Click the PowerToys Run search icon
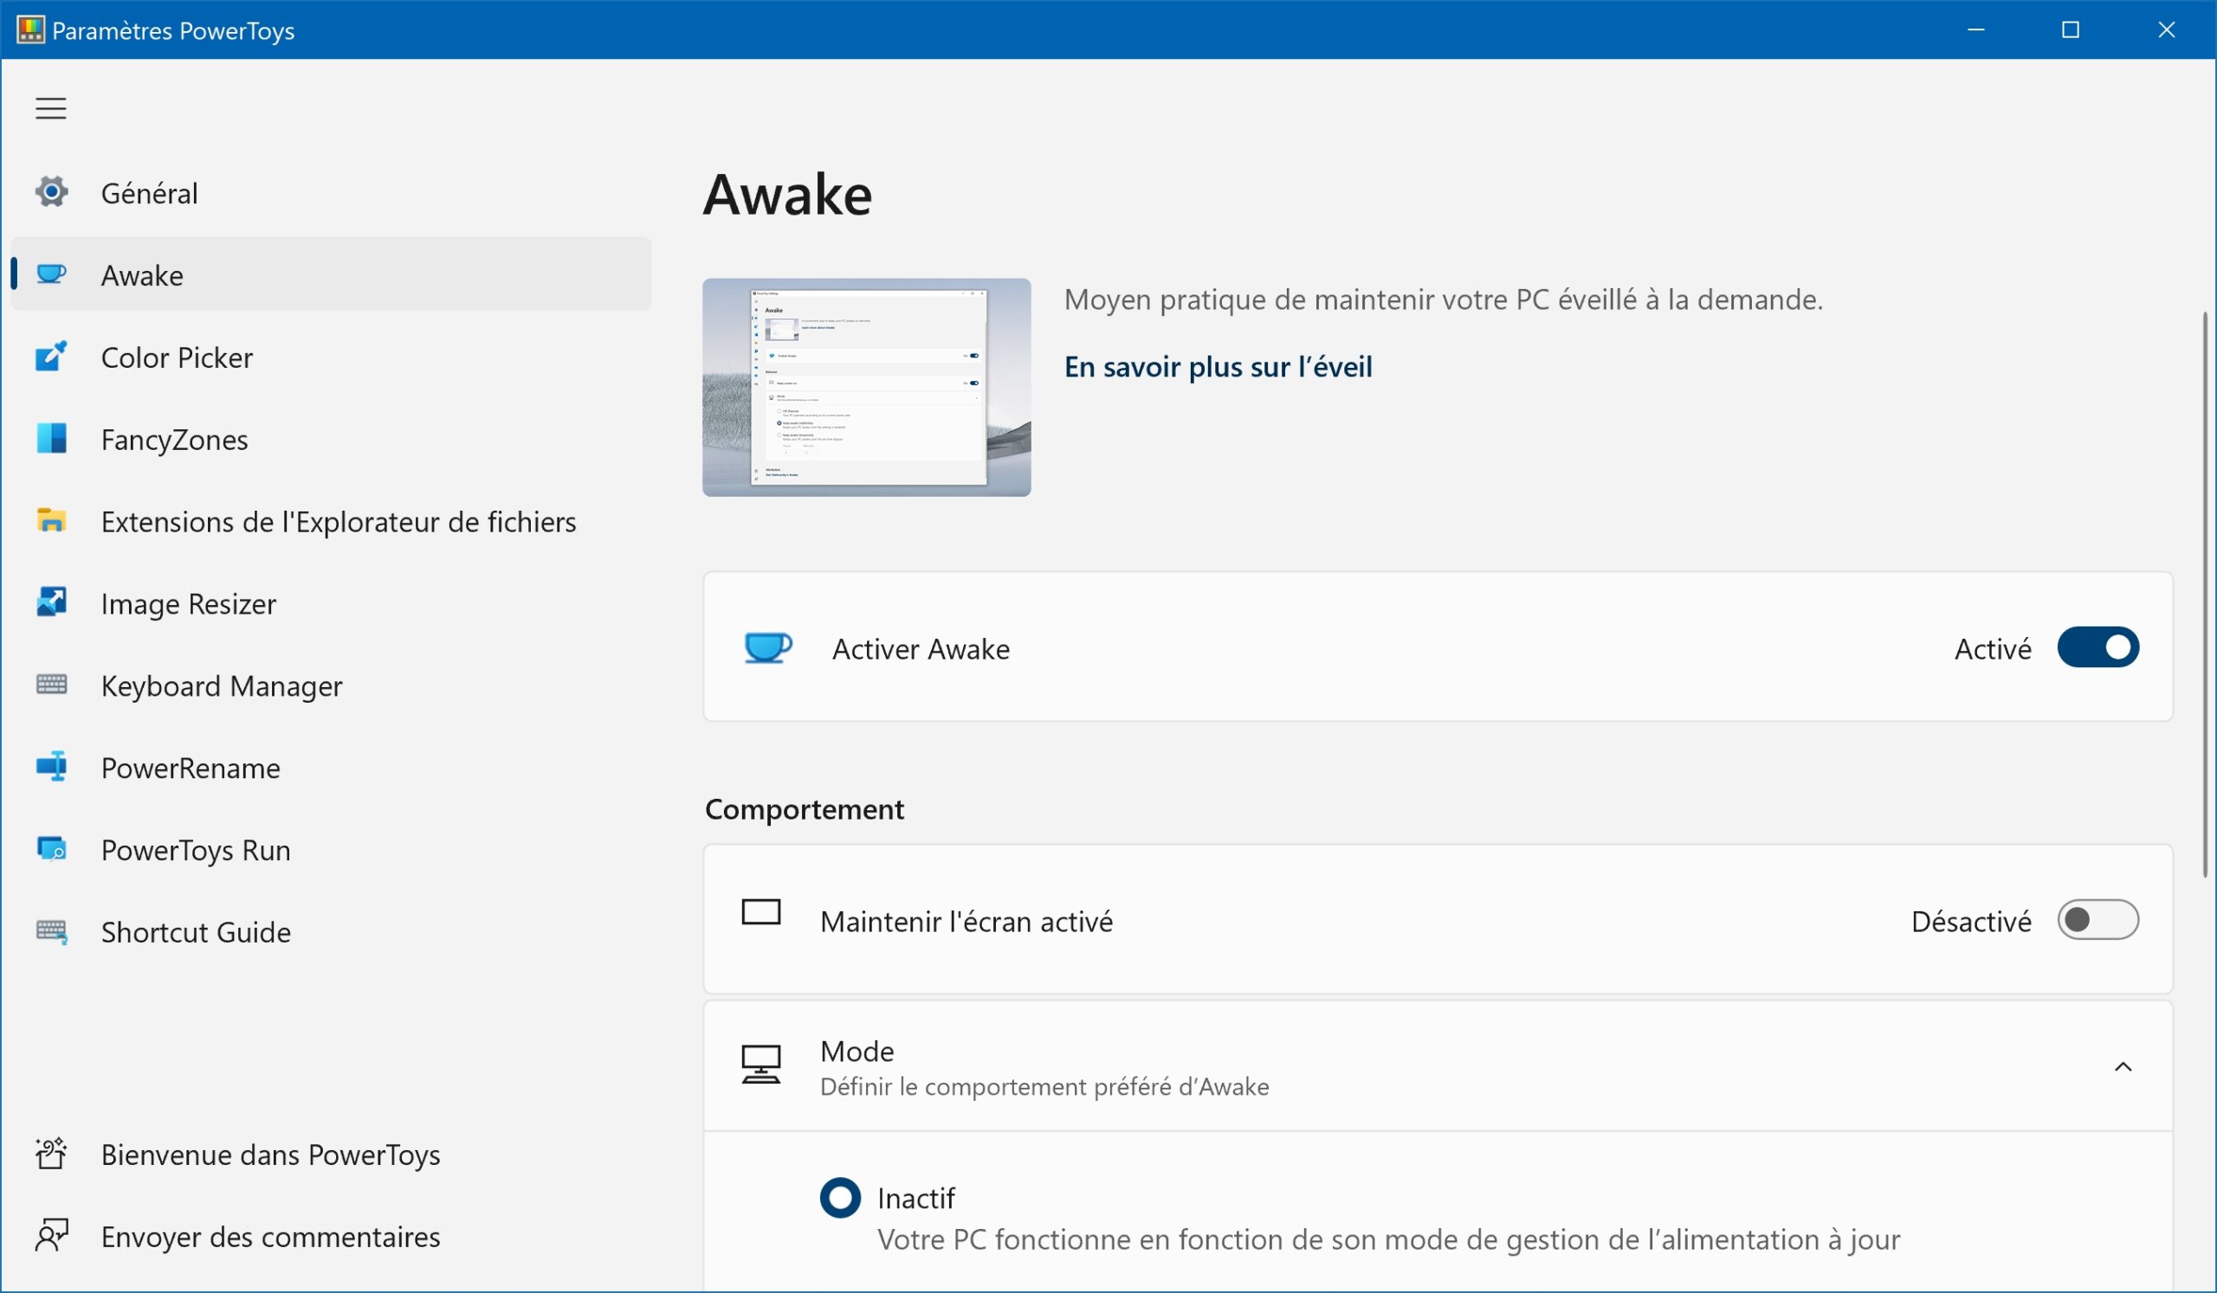Viewport: 2217px width, 1293px height. coord(52,848)
